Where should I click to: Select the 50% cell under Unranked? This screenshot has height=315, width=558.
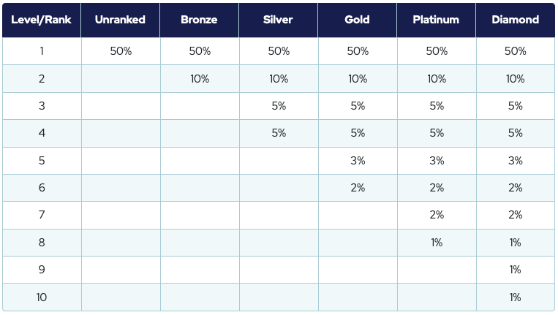point(121,51)
